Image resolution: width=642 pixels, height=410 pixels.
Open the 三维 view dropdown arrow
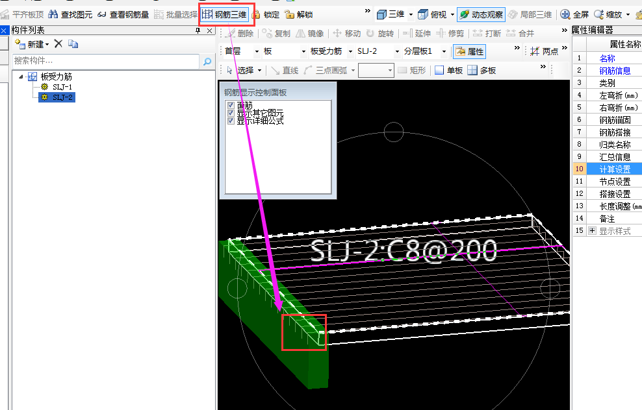[x=411, y=15]
